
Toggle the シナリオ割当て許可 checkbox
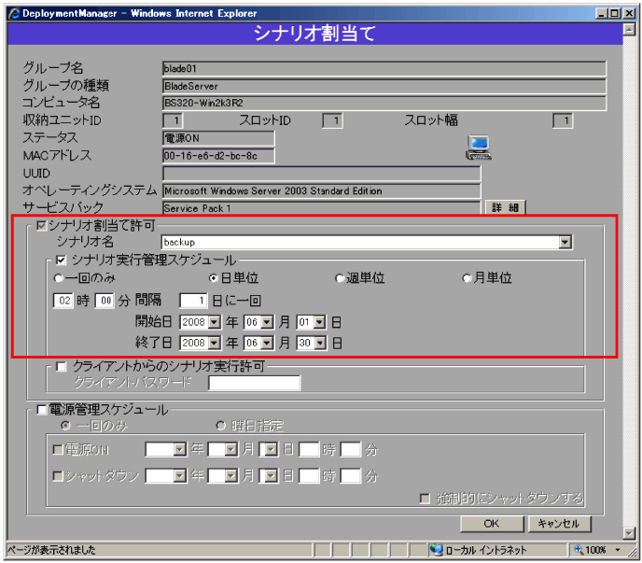coord(41,225)
